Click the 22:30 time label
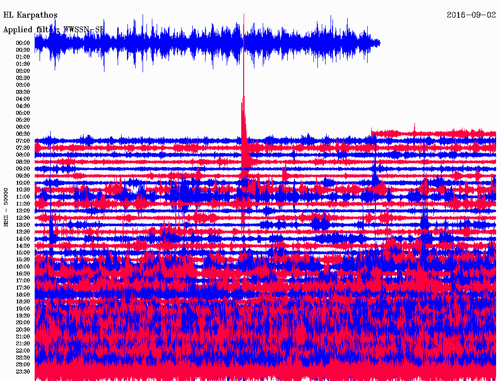Screen dimensions: 500x381 pyautogui.click(x=23, y=358)
